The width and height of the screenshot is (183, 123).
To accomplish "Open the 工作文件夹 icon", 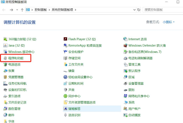I will pos(65,64).
